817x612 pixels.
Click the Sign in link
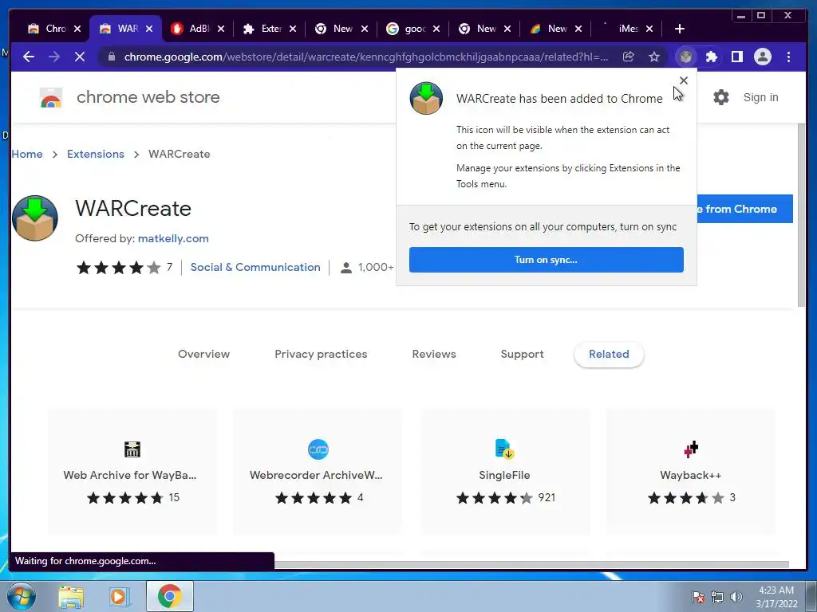[760, 97]
